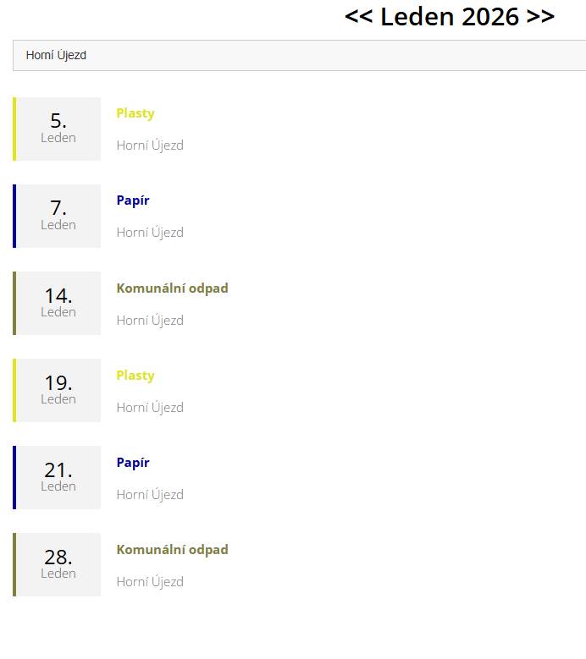
Task: Open Komunální odpad entry for 14. Leden
Action: coord(172,288)
